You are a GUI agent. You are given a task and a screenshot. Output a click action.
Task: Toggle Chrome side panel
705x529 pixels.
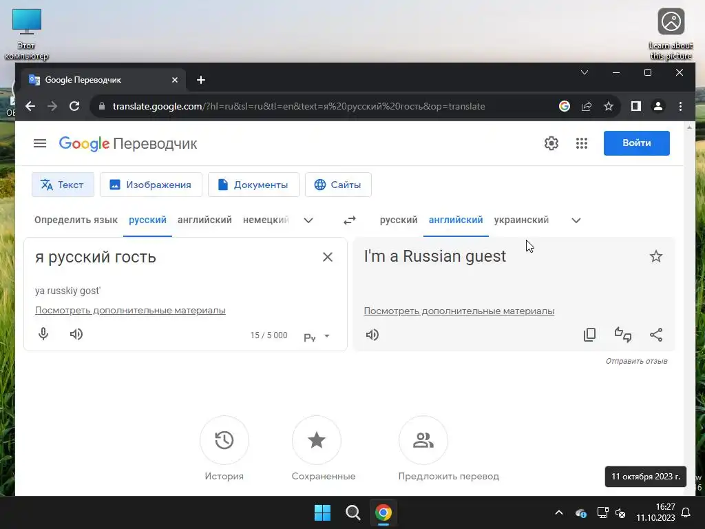[x=635, y=106]
